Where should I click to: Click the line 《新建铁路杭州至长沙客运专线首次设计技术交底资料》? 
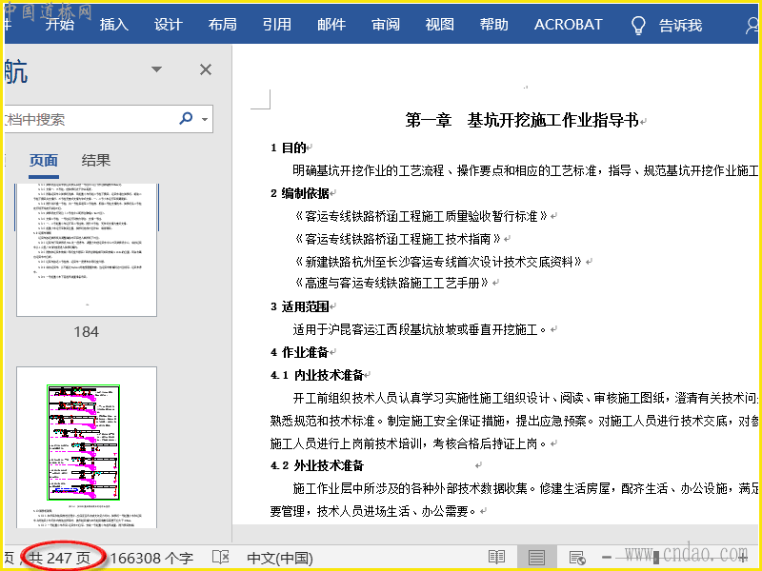coord(438,262)
